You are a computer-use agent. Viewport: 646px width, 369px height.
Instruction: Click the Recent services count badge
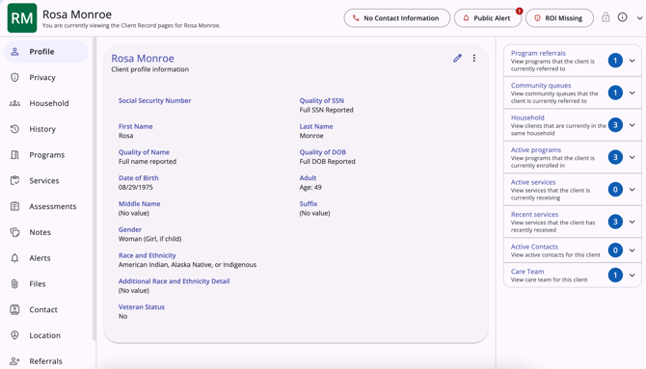[615, 222]
